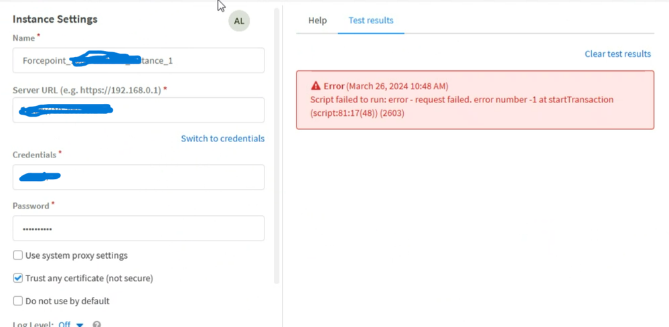This screenshot has height=327, width=669.
Task: Click the Credentials input field
Action: click(x=139, y=177)
